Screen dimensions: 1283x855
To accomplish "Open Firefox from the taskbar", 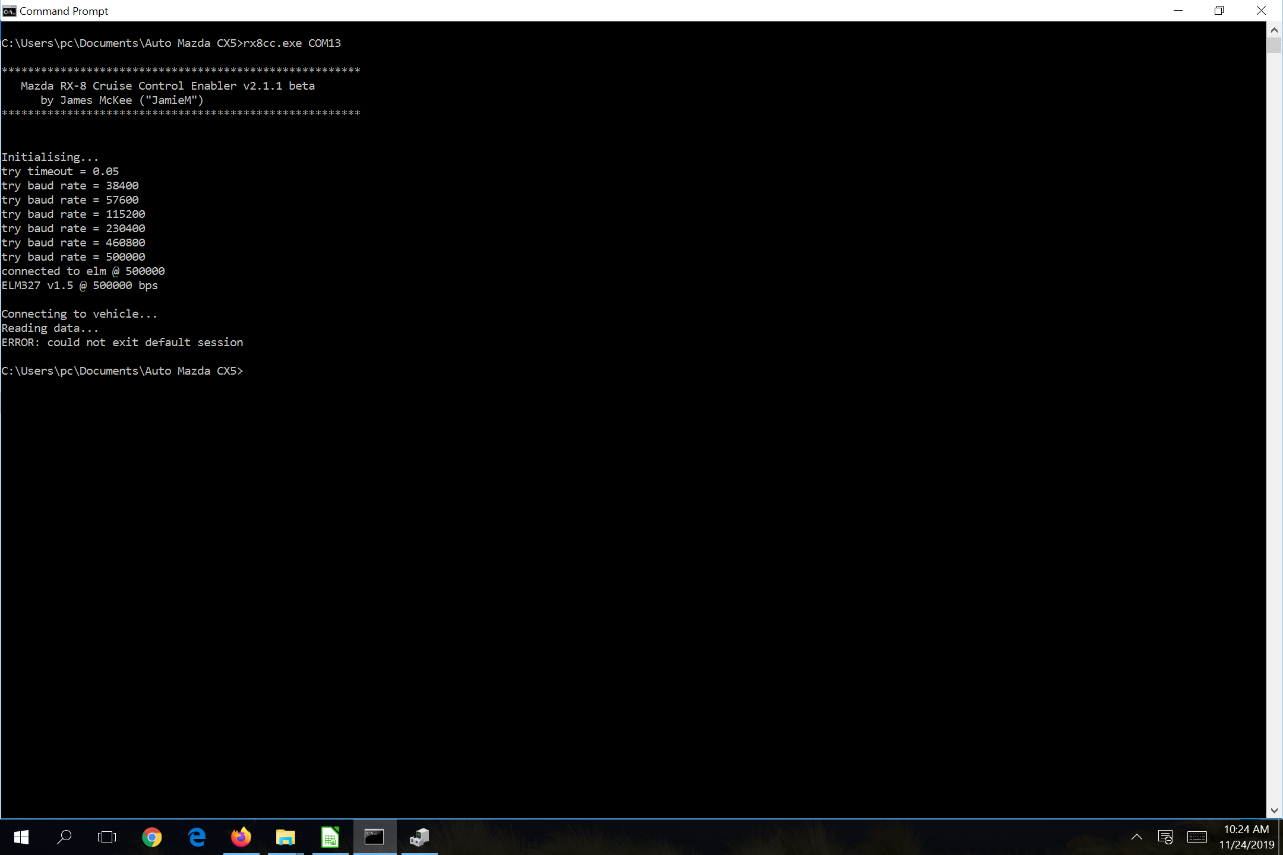I will [241, 837].
